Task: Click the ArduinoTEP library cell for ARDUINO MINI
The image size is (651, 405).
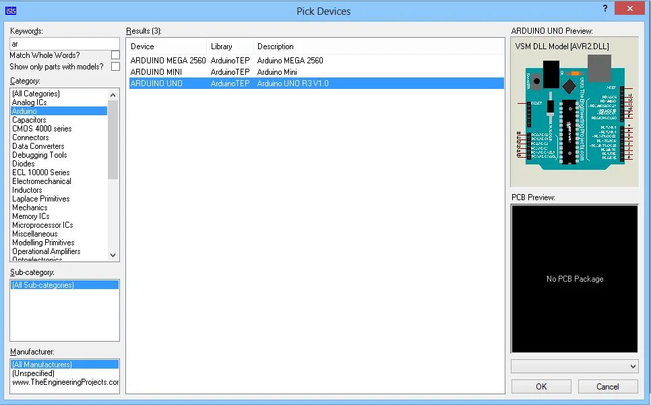Action: [230, 72]
